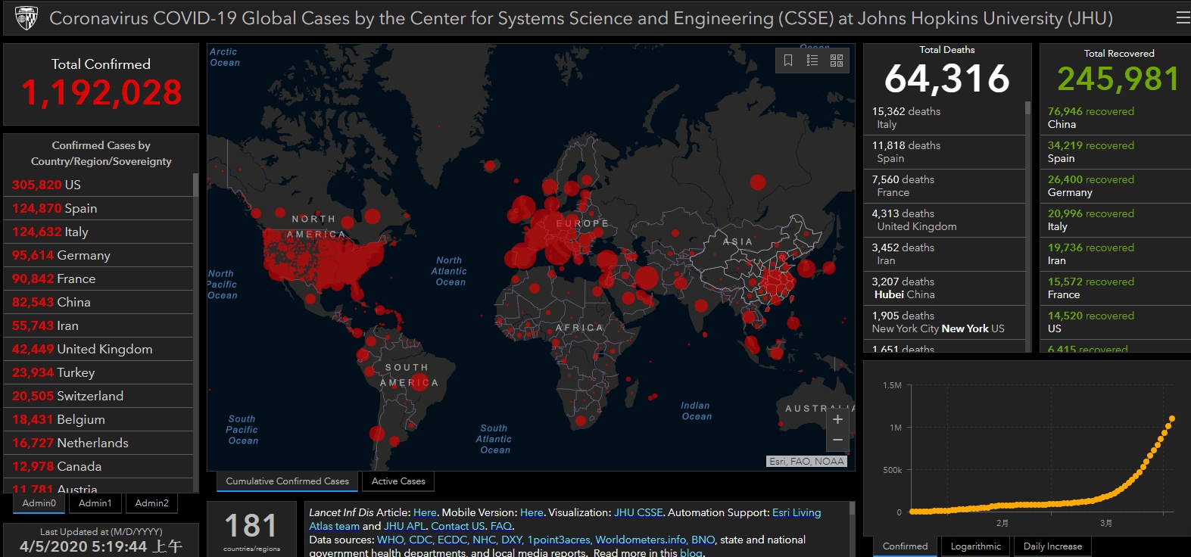
Task: Select the Admin1 level tab
Action: point(95,503)
